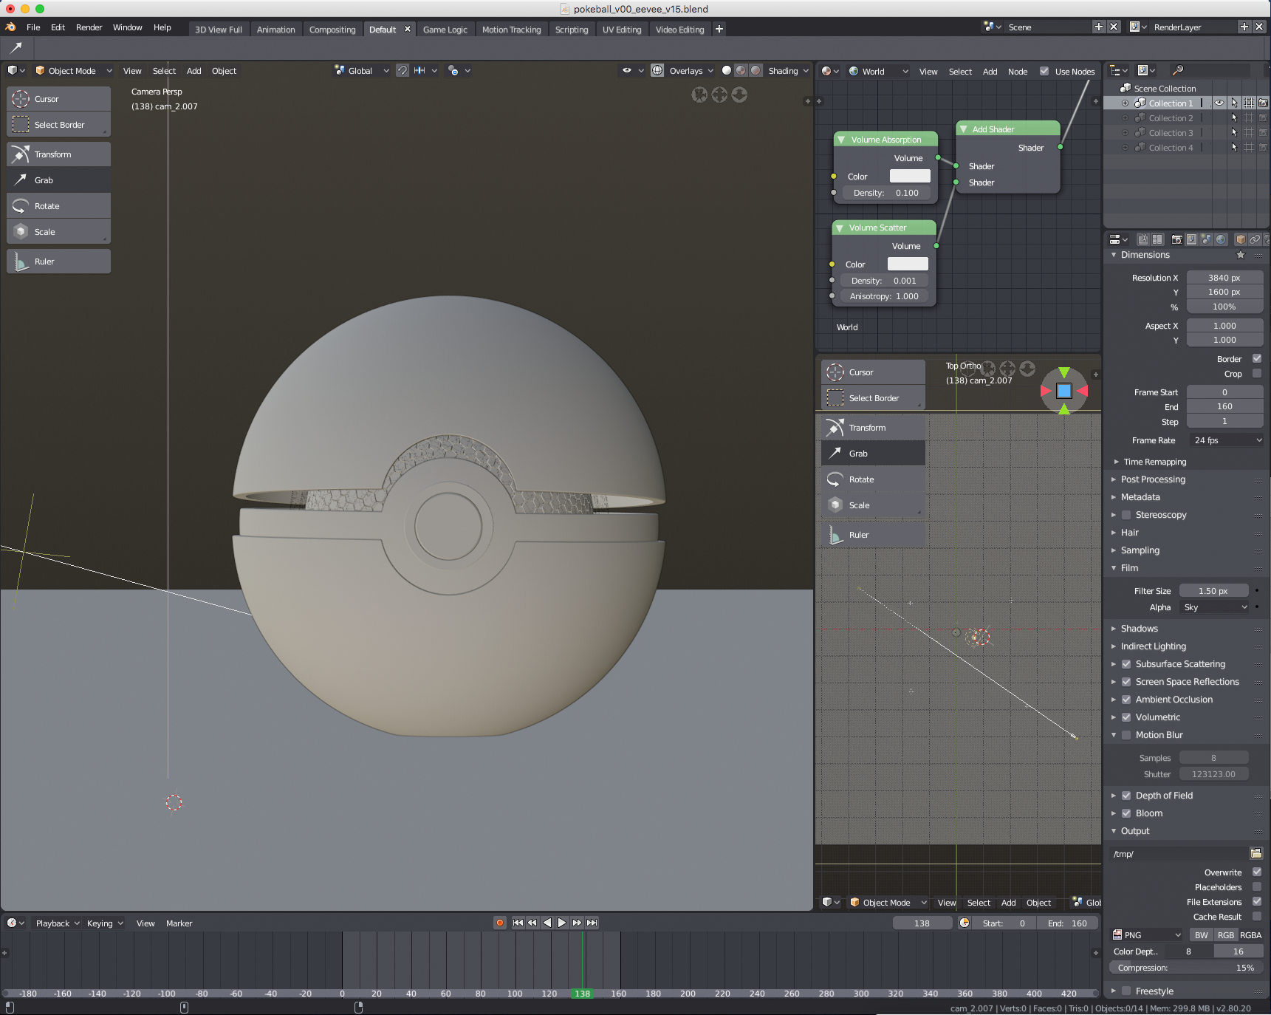Open the Marker menu in timeline

click(x=179, y=923)
